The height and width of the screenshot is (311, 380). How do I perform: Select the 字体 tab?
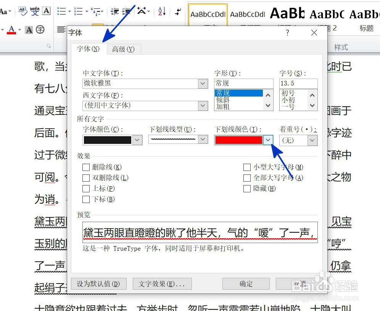[x=88, y=49]
